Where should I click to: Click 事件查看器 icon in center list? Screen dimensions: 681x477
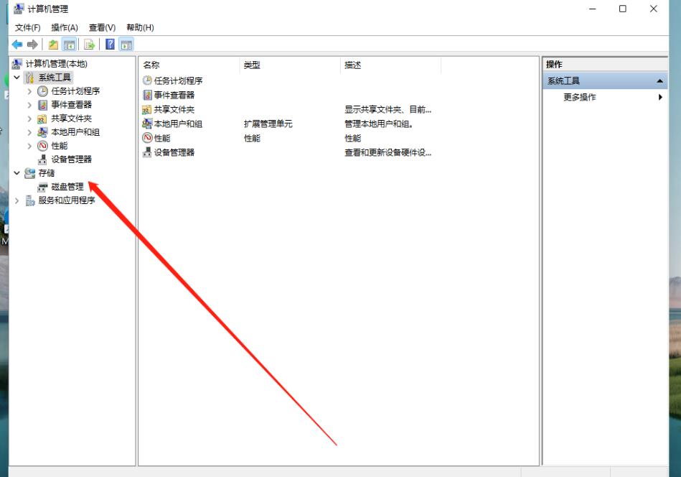click(147, 95)
